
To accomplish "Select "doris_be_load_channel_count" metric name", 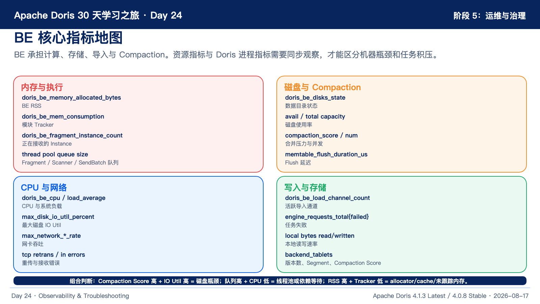I will pos(327,198).
